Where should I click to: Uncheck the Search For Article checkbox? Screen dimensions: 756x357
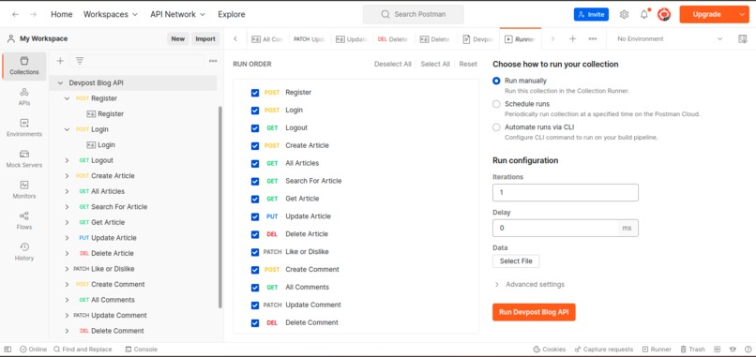coord(255,181)
